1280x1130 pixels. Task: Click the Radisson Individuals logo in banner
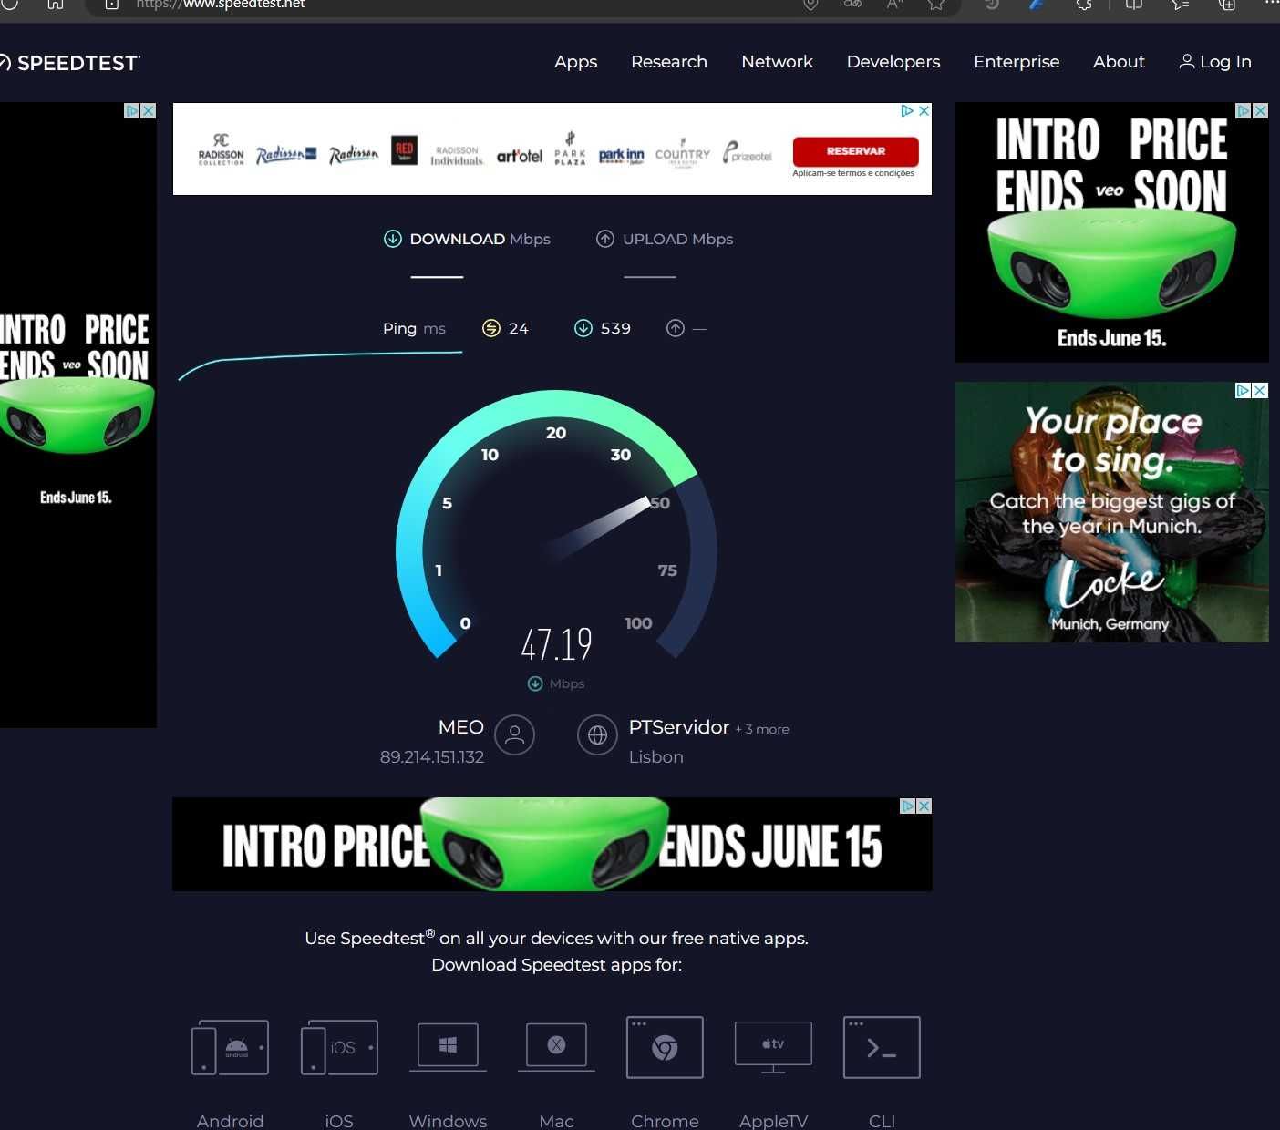click(x=457, y=155)
